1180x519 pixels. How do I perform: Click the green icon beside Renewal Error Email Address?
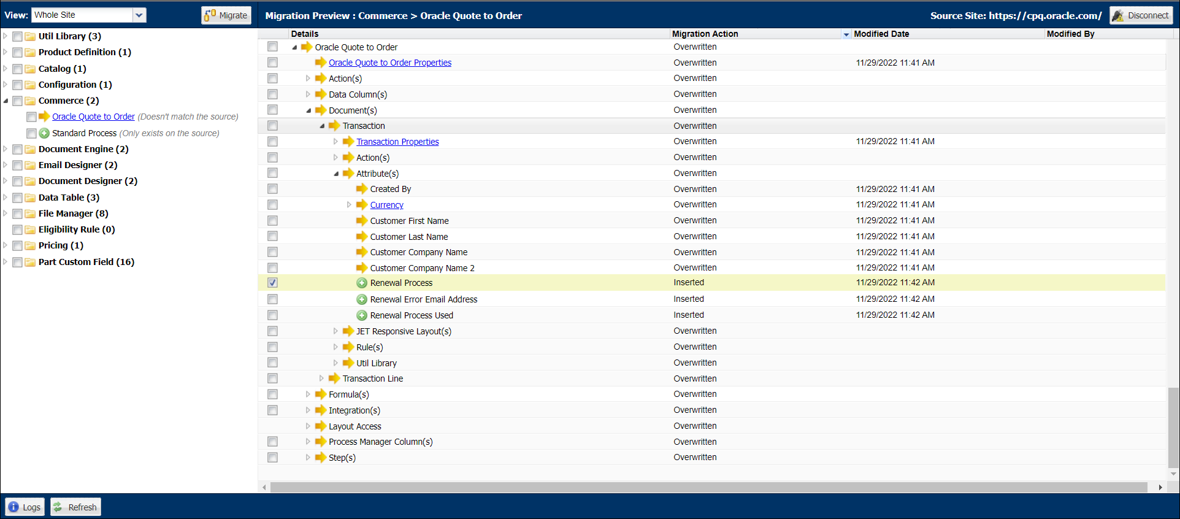(362, 299)
